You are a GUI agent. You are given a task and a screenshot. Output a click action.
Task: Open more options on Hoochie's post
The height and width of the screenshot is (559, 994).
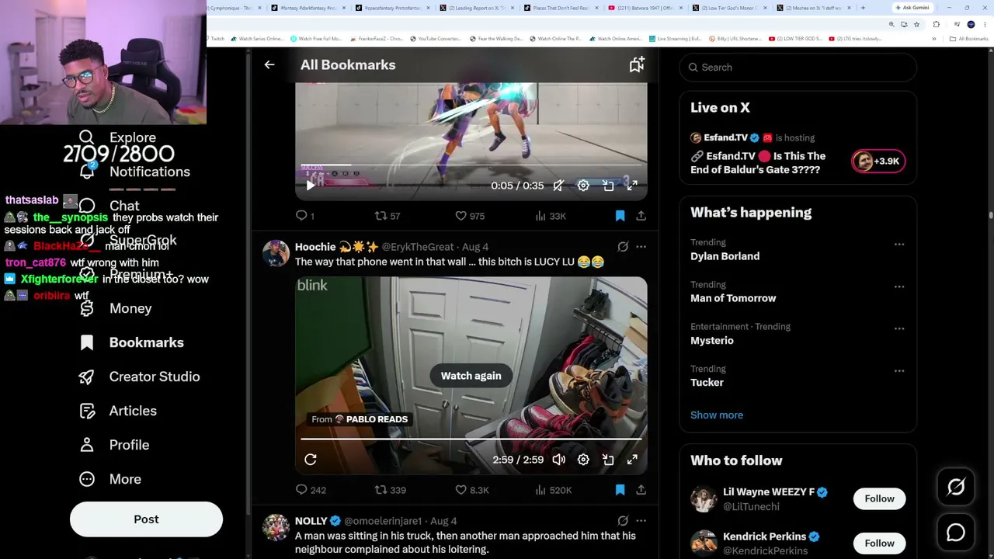641,247
